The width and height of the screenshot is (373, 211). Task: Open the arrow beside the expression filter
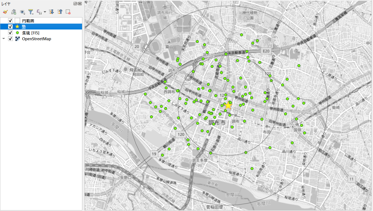click(x=45, y=12)
